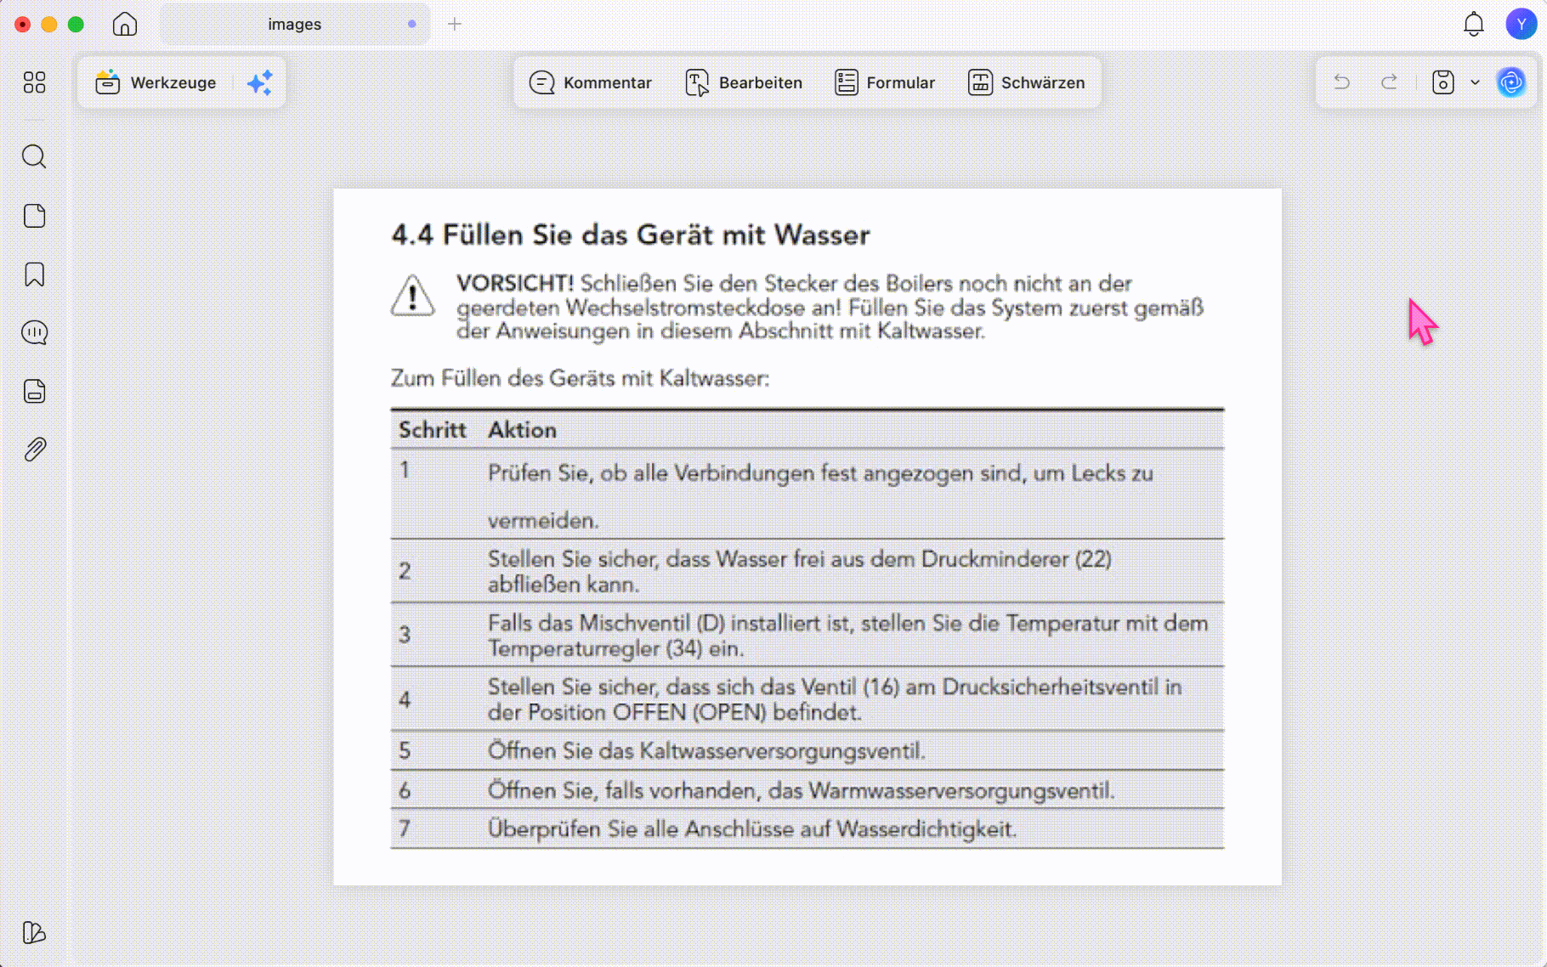
Task: Launch the AI sparkle assistant
Action: click(259, 82)
